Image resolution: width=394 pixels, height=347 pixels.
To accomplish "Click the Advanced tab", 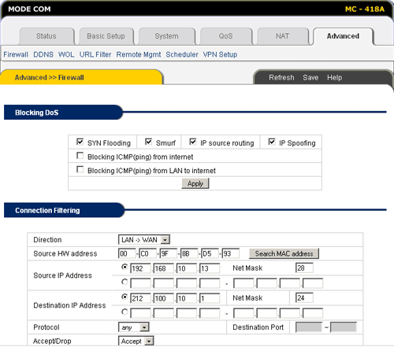I will pyautogui.click(x=343, y=36).
